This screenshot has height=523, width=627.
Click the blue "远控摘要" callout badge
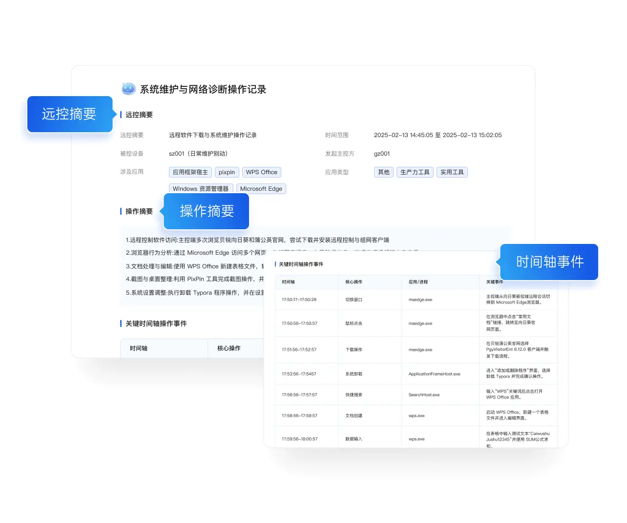pyautogui.click(x=70, y=114)
